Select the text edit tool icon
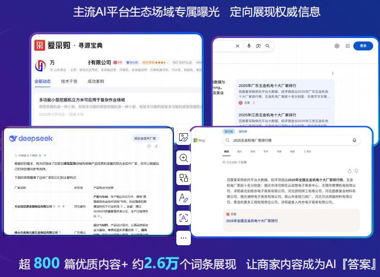This screenshot has height=277, width=380. coord(184,198)
